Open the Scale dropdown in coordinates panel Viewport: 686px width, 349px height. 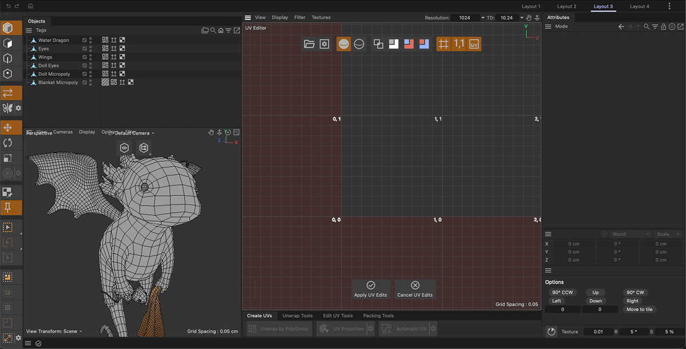pyautogui.click(x=669, y=234)
